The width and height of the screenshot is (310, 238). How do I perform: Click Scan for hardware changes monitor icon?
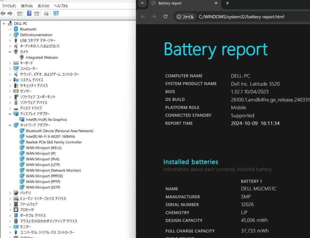click(x=56, y=14)
